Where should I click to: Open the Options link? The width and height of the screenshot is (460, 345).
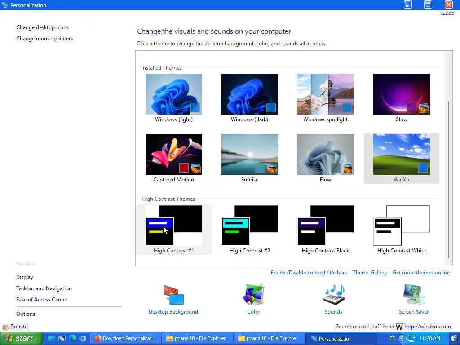[26, 314]
